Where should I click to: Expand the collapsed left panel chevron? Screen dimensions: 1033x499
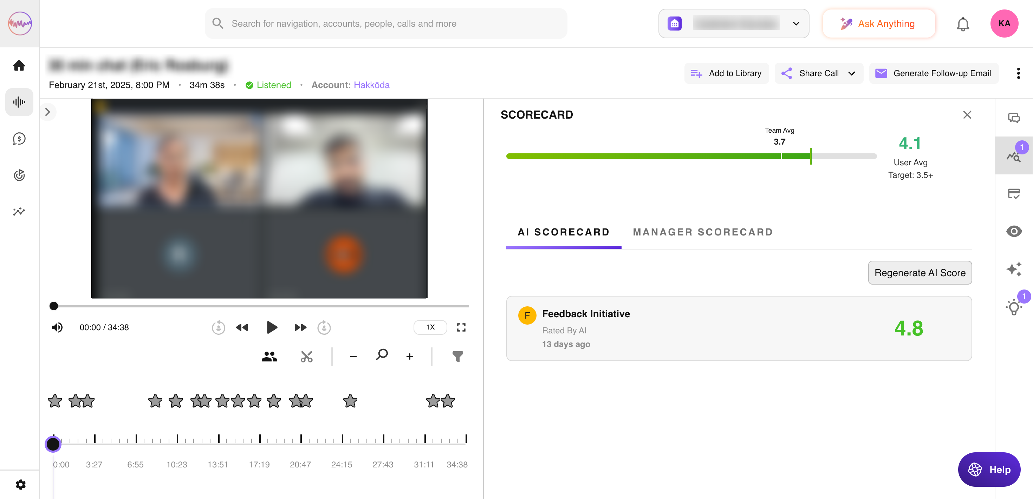pos(48,112)
